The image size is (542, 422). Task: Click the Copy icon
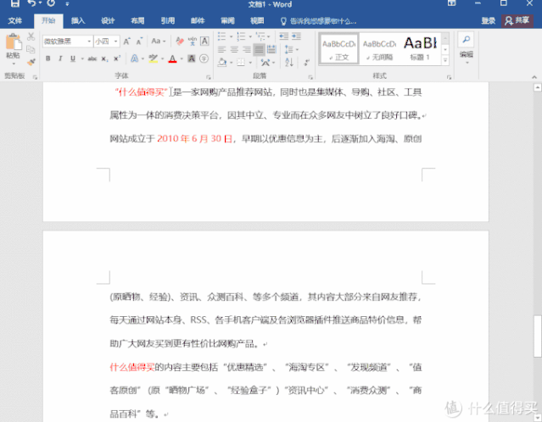31,49
